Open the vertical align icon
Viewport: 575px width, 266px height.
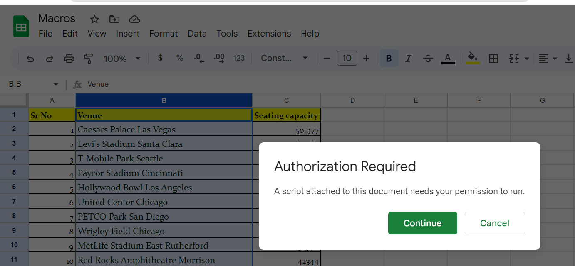(x=569, y=59)
